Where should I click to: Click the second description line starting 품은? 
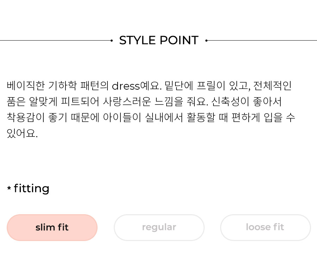point(144,102)
